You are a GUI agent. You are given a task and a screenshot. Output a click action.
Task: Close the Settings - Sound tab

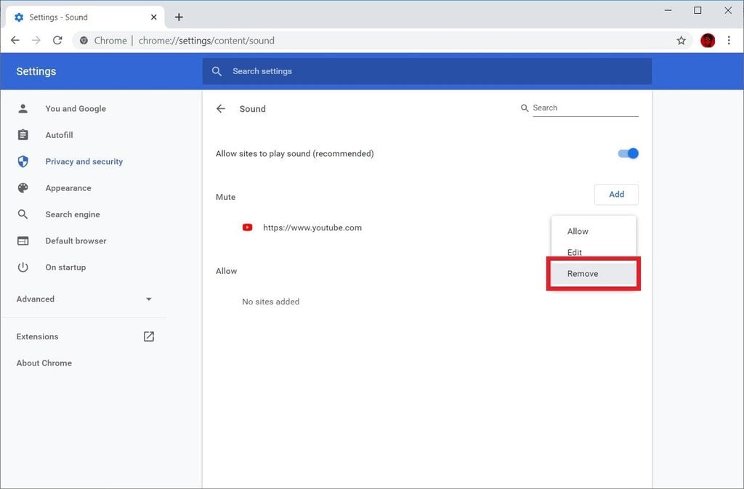(154, 17)
